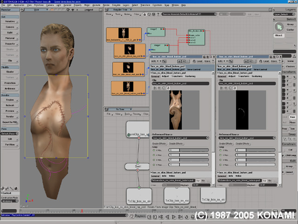Viewport: 298px width, 224px height.
Task: Open the Primitive dropdown in the Get panel
Action: (x=10, y=21)
